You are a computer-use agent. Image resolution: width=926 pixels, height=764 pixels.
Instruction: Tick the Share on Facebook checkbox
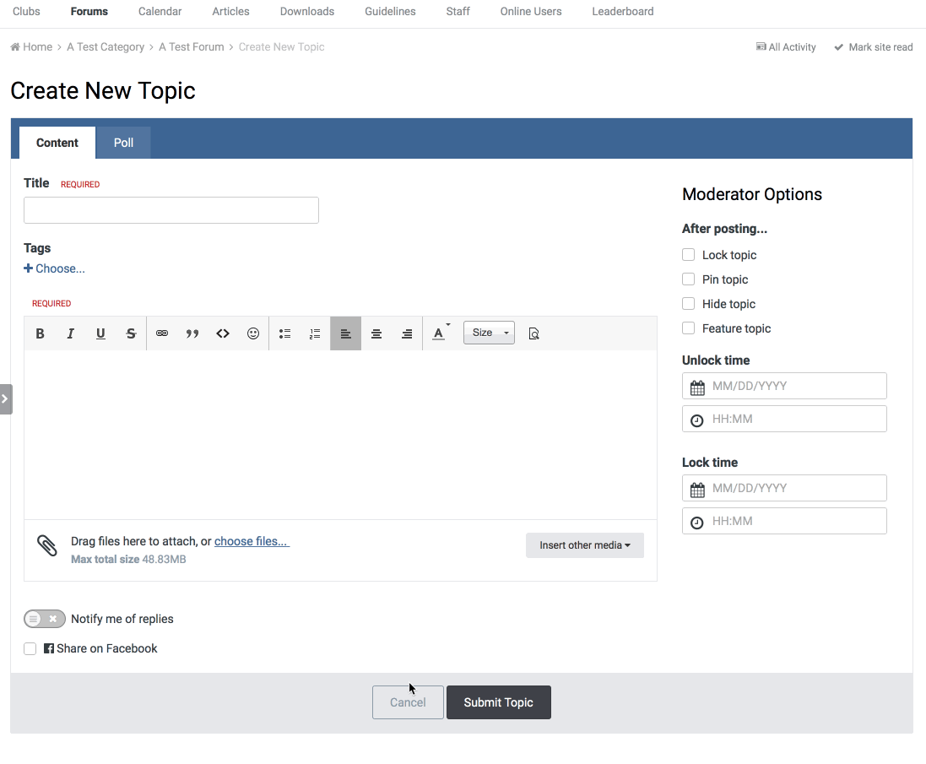click(x=30, y=649)
